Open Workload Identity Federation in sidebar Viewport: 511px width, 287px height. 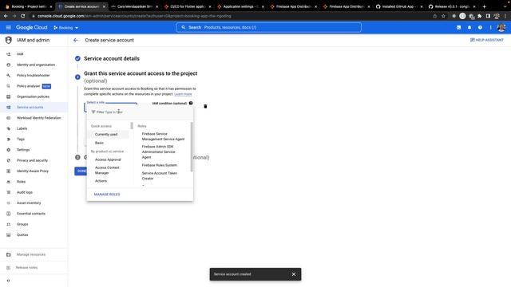(x=34, y=118)
